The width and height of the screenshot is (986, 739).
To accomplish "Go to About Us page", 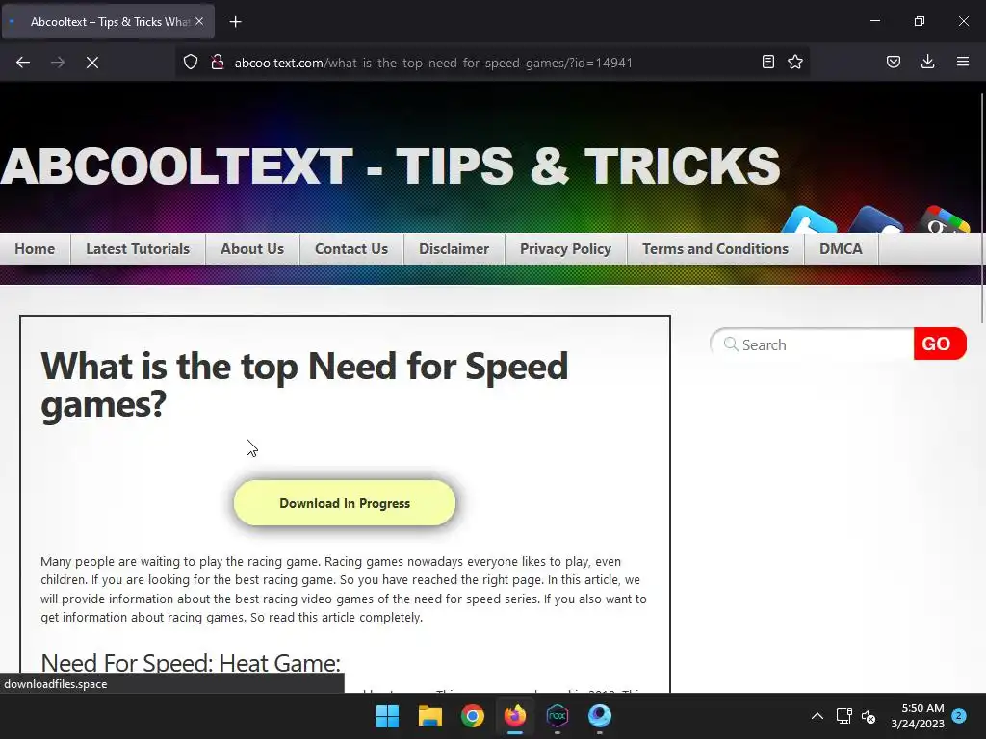I will 252,249.
